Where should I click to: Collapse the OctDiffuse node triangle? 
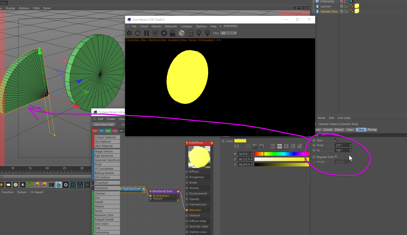tap(187, 143)
